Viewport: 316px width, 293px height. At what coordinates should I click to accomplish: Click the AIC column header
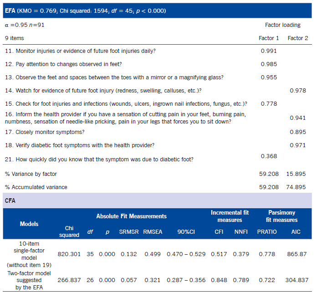tap(296, 231)
